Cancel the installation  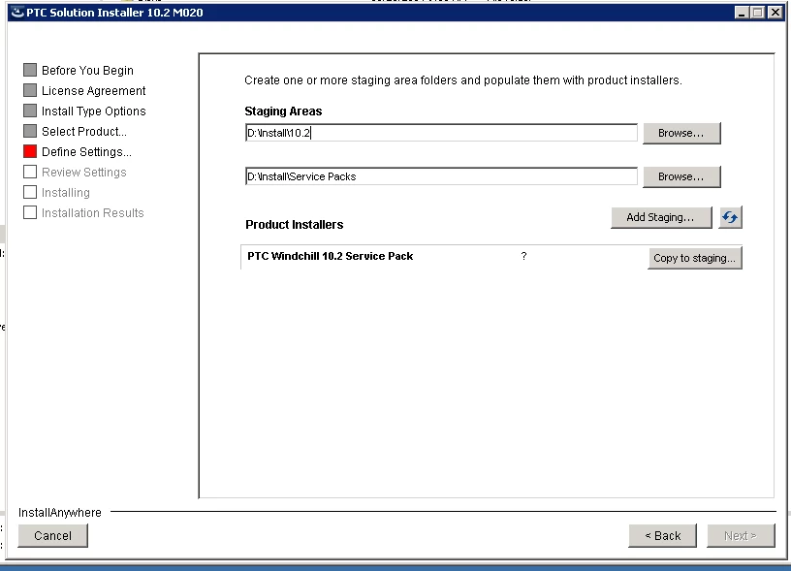point(53,536)
